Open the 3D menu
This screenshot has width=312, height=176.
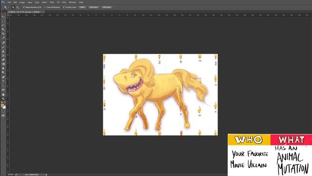click(x=58, y=2)
